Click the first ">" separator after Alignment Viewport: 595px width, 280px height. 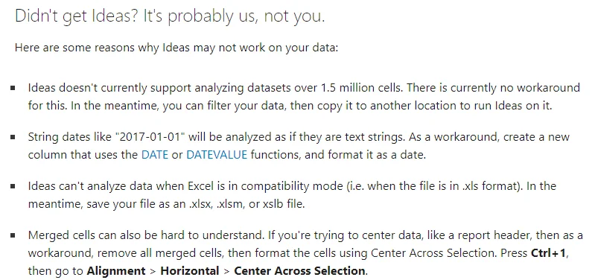point(153,271)
